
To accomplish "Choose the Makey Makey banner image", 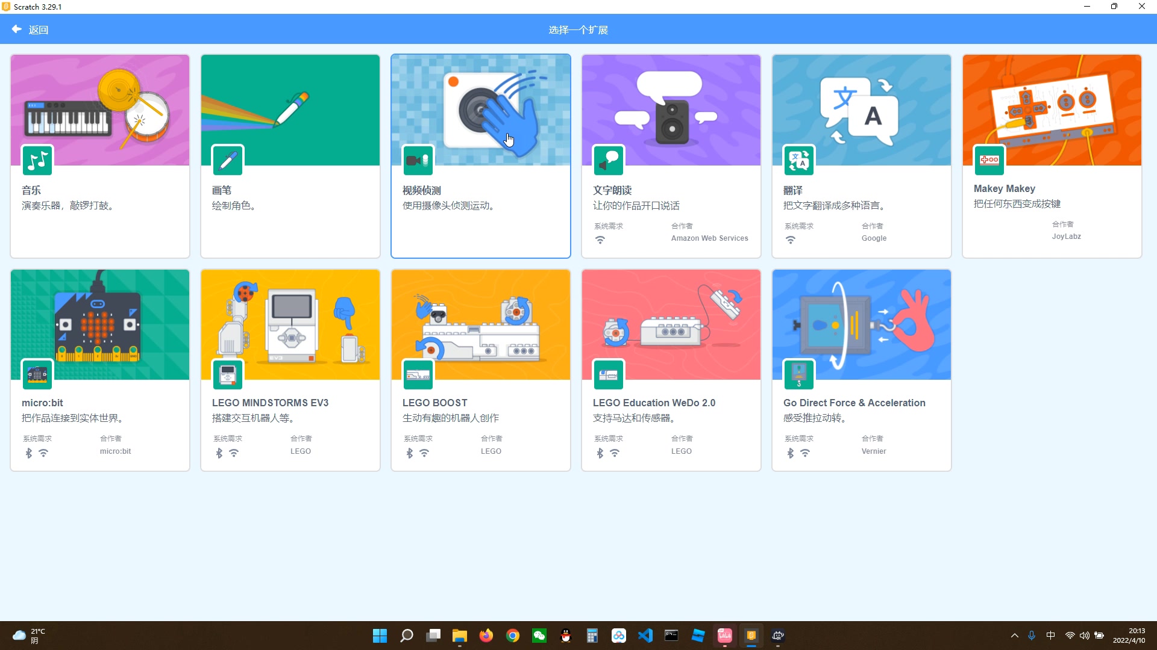I will pyautogui.click(x=1052, y=108).
